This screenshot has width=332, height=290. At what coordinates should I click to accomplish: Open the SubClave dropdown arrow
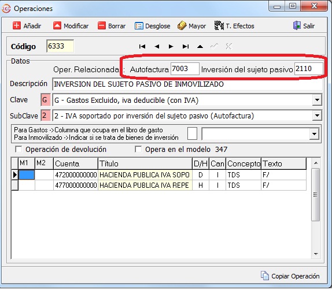[317, 116]
